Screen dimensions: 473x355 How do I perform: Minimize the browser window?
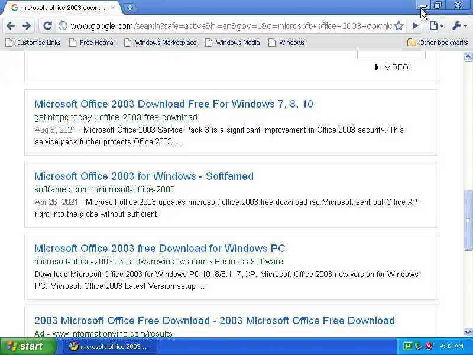click(x=423, y=5)
